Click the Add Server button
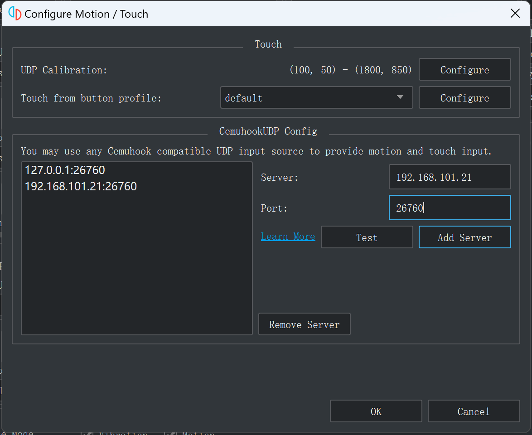 [x=464, y=237]
